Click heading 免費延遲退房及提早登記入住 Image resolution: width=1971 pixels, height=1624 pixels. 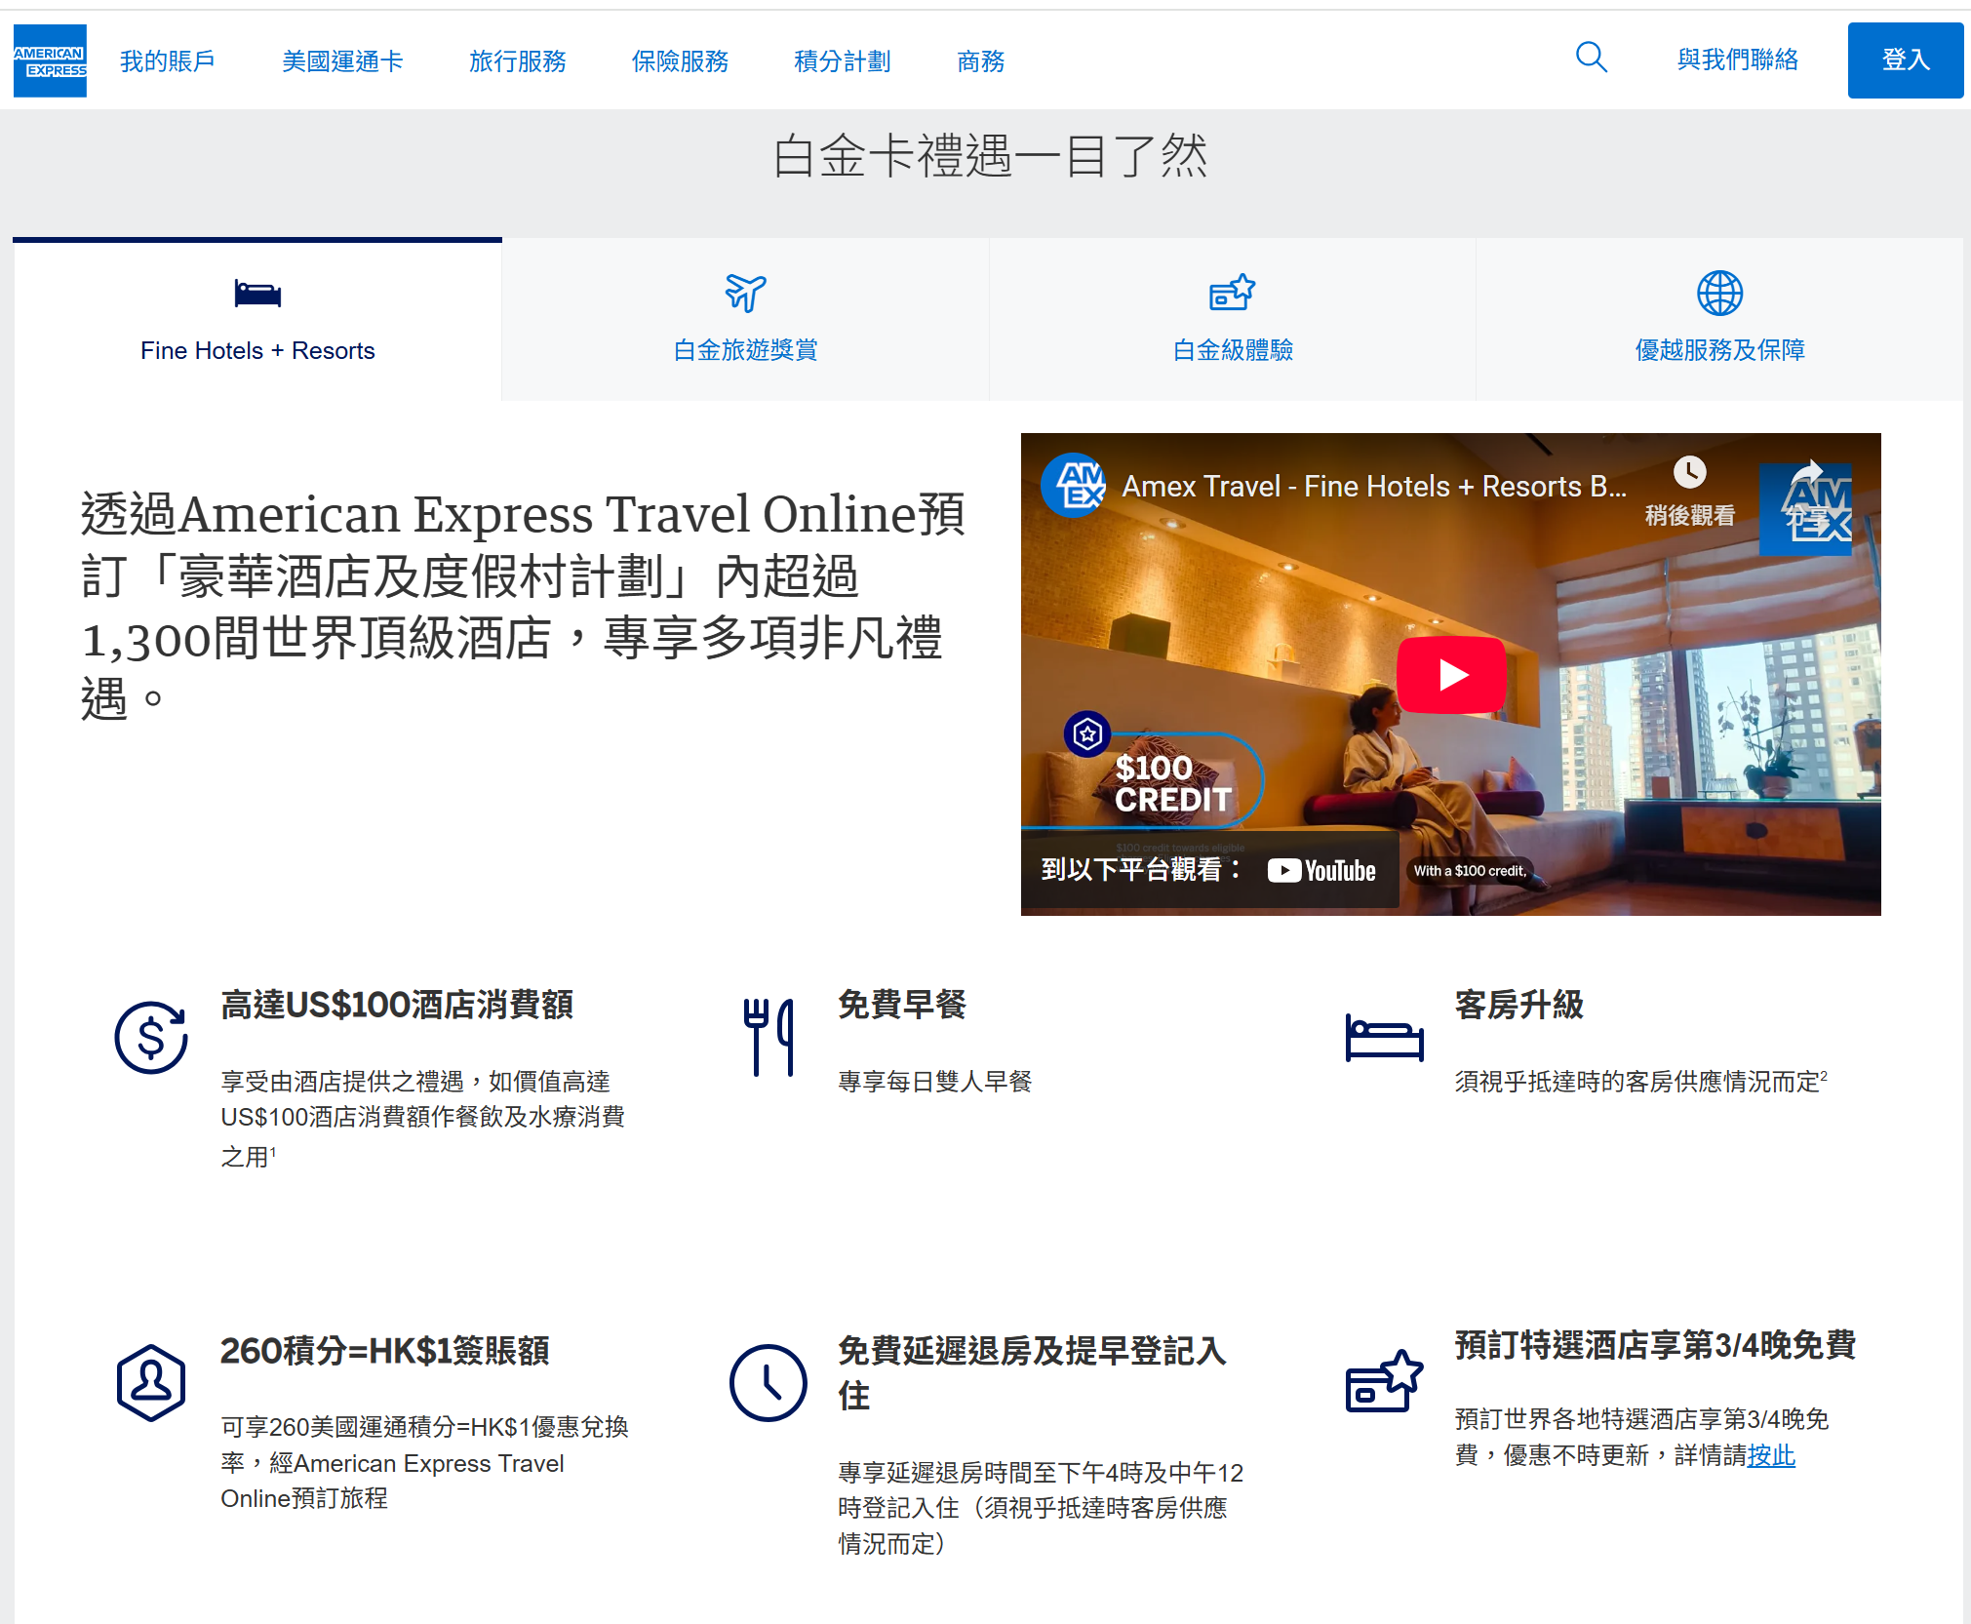click(1032, 1372)
